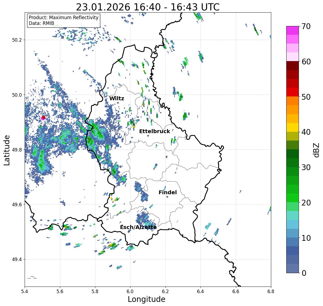Click the 'Product: Maximum Reflectivity' label
Screen dimensions: 323x306
(64, 18)
